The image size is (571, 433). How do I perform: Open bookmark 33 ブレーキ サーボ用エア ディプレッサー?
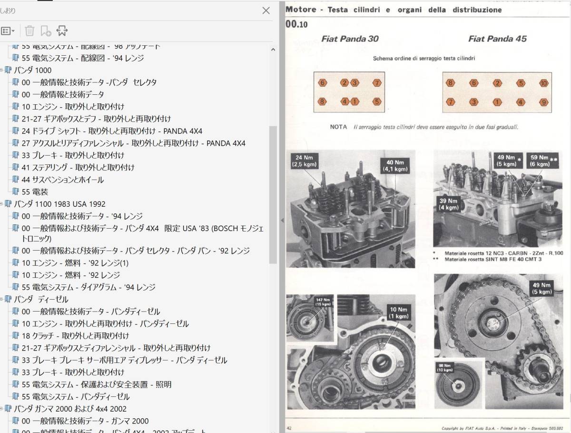click(125, 360)
